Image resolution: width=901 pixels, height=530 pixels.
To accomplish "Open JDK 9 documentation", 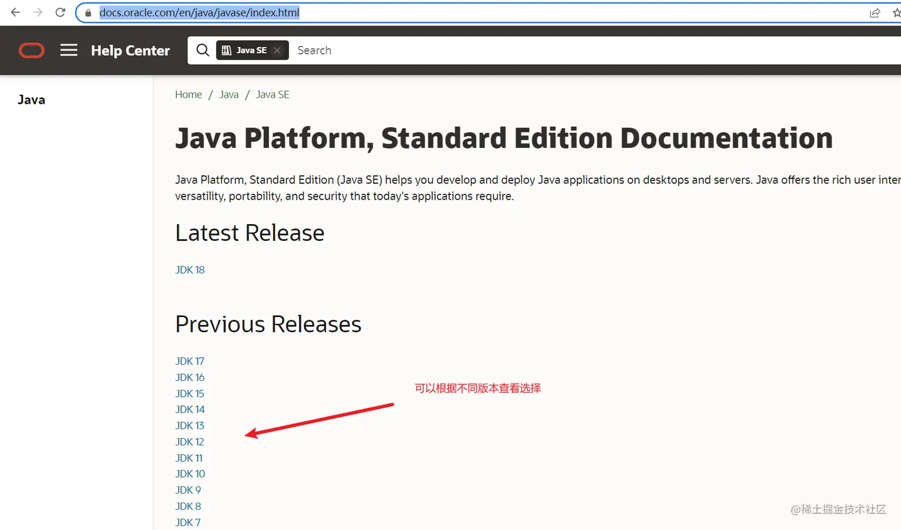I will tap(188, 489).
